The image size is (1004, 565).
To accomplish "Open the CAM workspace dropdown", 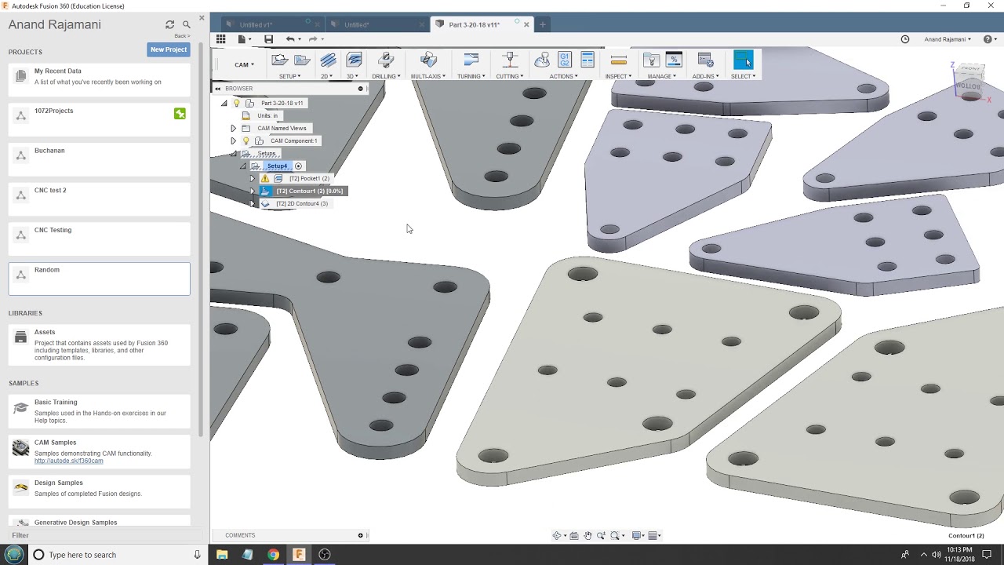I will tap(244, 64).
